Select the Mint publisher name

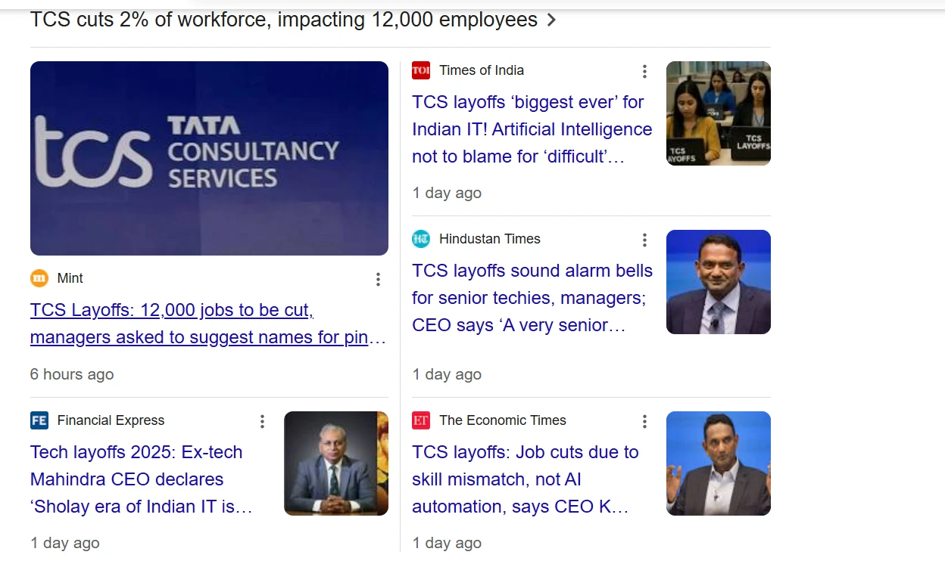70,278
